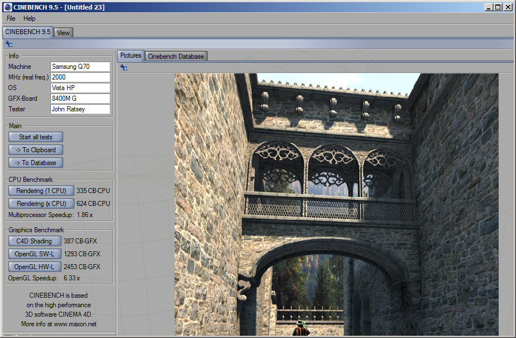Click the 335 CB-CPU result value
516x338 pixels.
point(93,191)
